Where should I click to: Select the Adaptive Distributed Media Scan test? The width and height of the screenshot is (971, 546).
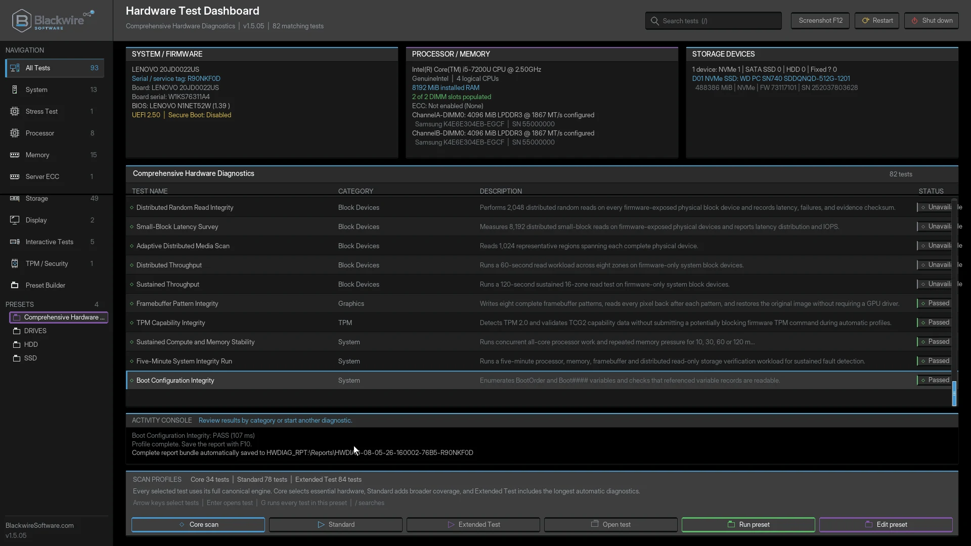click(539, 246)
